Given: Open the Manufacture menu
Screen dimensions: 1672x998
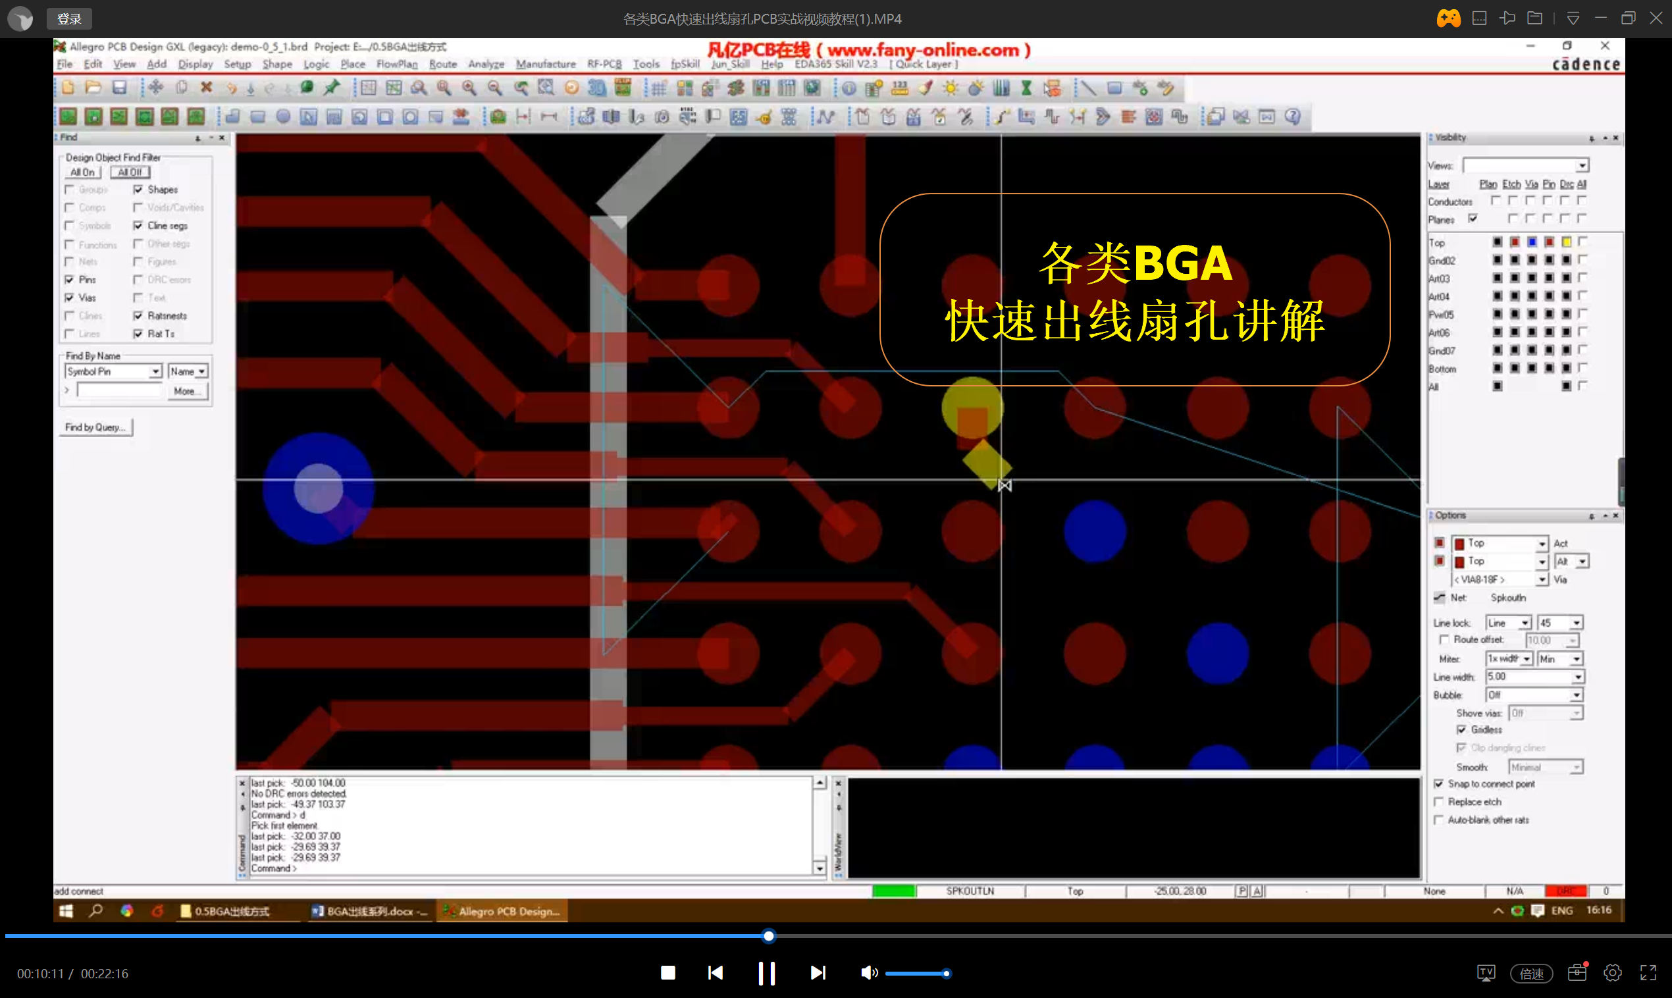Looking at the screenshot, I should (546, 64).
